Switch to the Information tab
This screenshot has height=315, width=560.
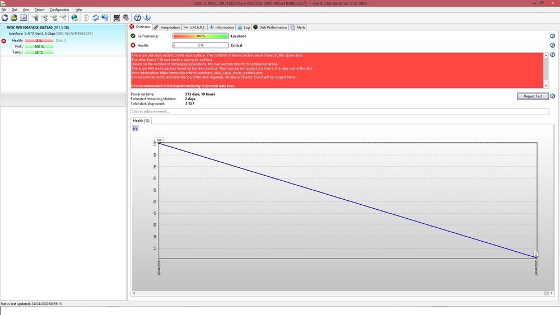point(221,27)
